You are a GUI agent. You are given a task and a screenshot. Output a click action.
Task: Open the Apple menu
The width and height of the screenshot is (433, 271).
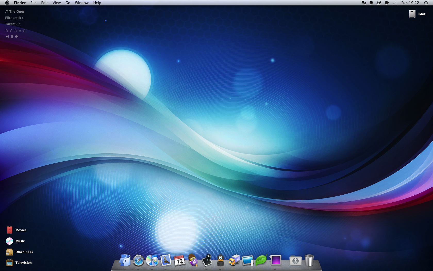[7, 3]
